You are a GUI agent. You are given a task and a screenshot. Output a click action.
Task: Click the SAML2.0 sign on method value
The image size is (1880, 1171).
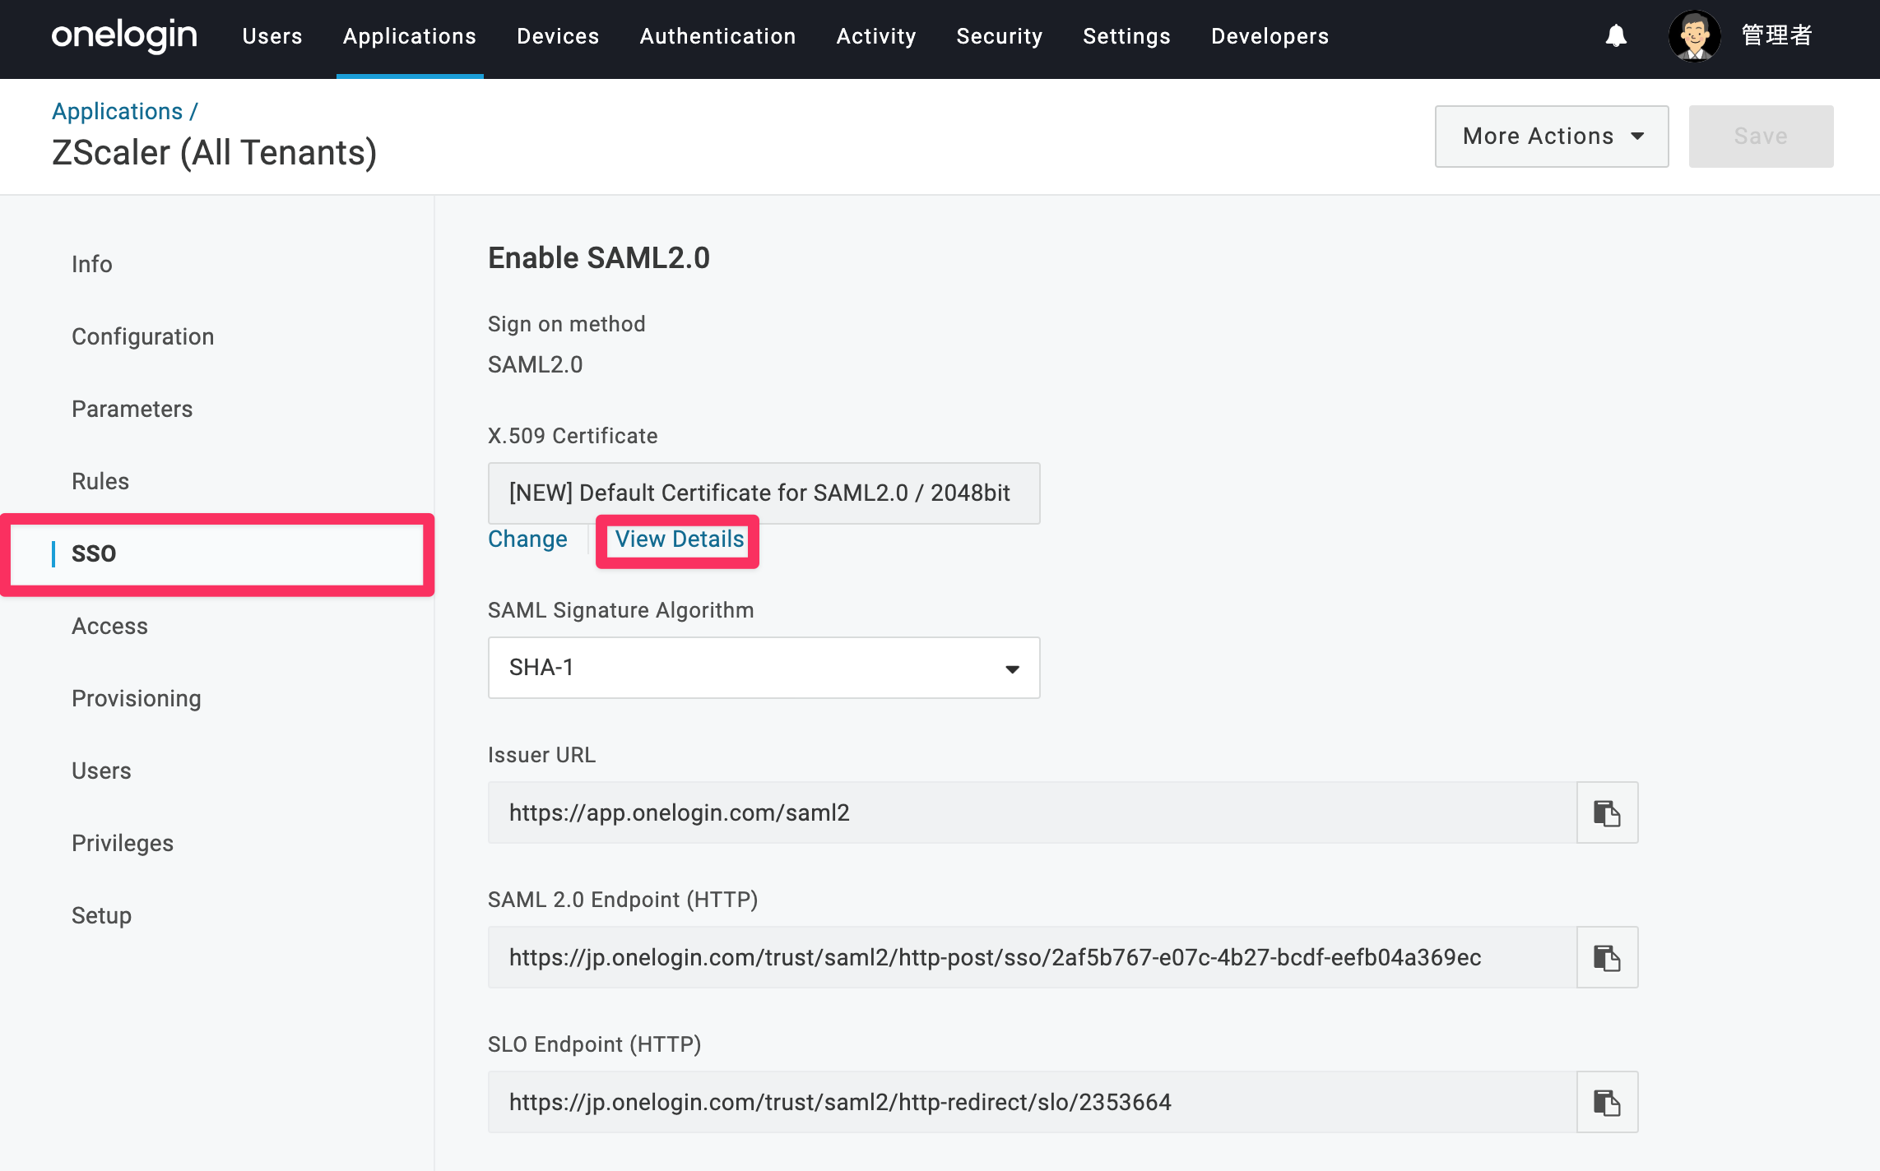click(536, 364)
